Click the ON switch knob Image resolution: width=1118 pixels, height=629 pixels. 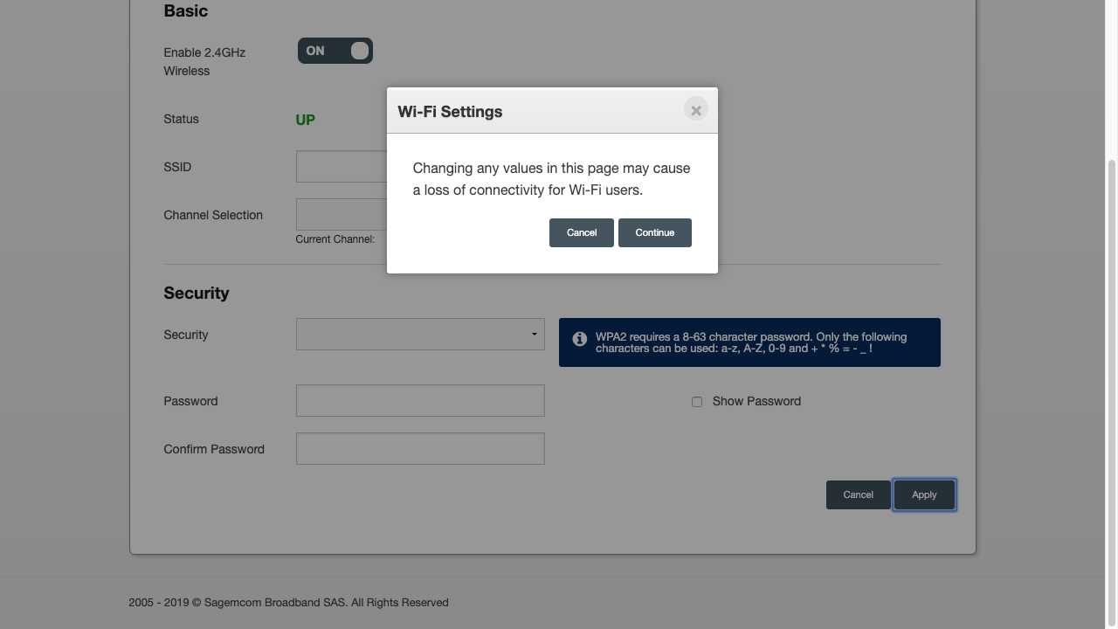click(358, 51)
